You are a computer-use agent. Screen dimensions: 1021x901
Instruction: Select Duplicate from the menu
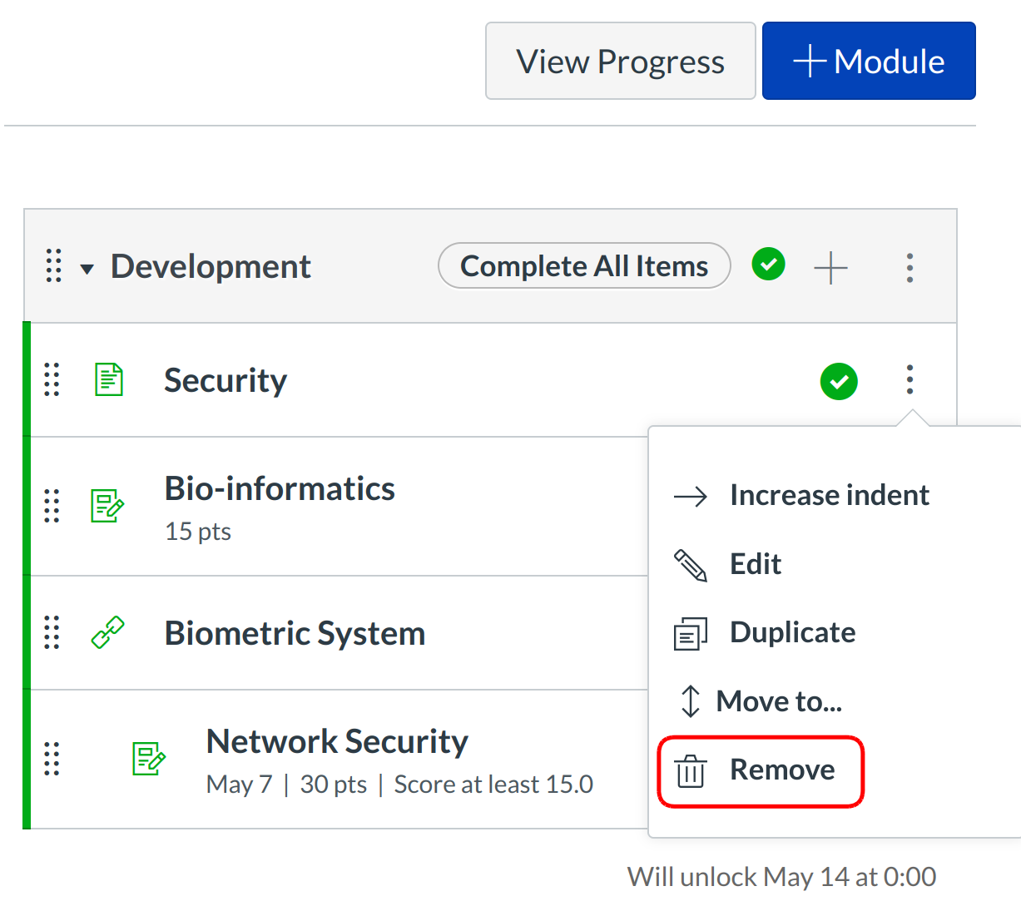click(791, 633)
